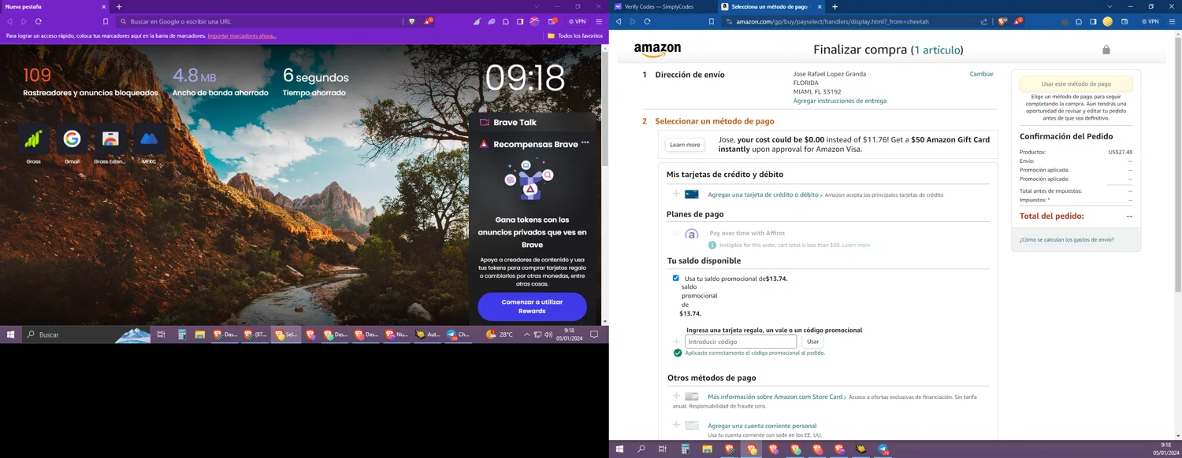Click Comenzar a utilizar Rewards button
The width and height of the screenshot is (1182, 458).
[532, 306]
